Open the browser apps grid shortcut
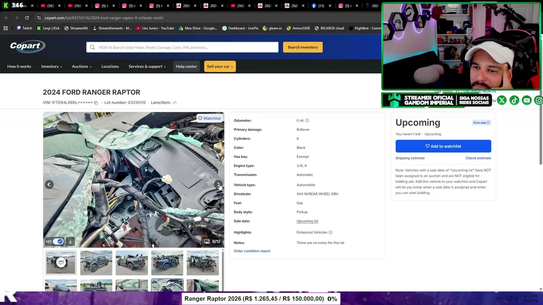 point(6,28)
